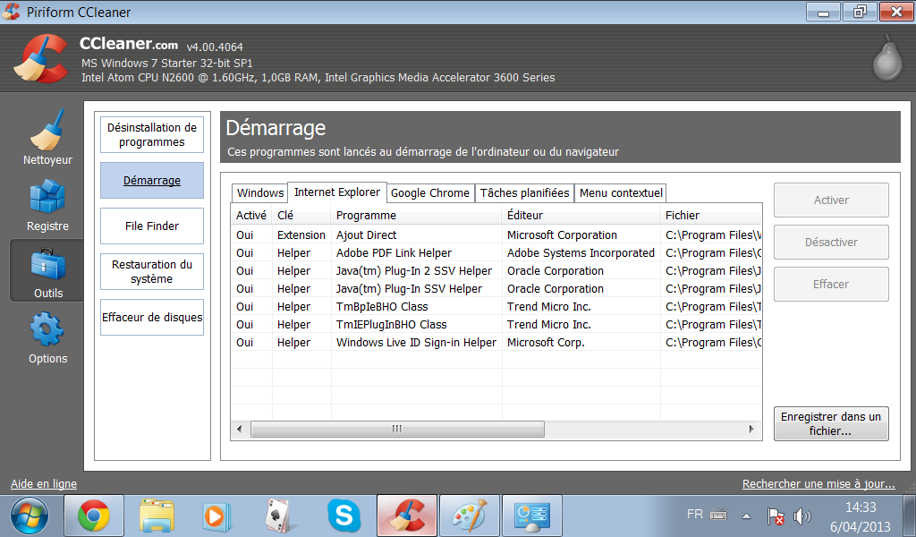
Task: Open Skype from the taskbar
Action: coord(344,516)
